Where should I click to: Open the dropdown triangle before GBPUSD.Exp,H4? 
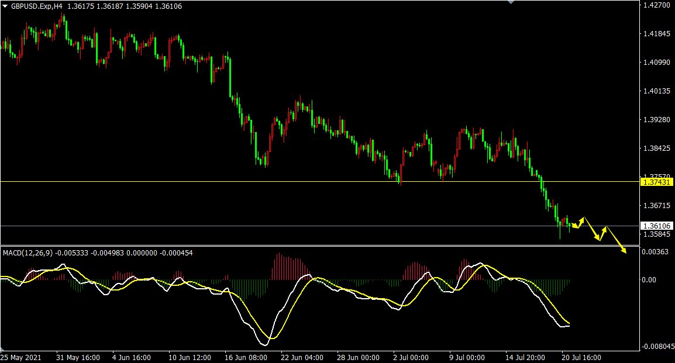(x=5, y=6)
